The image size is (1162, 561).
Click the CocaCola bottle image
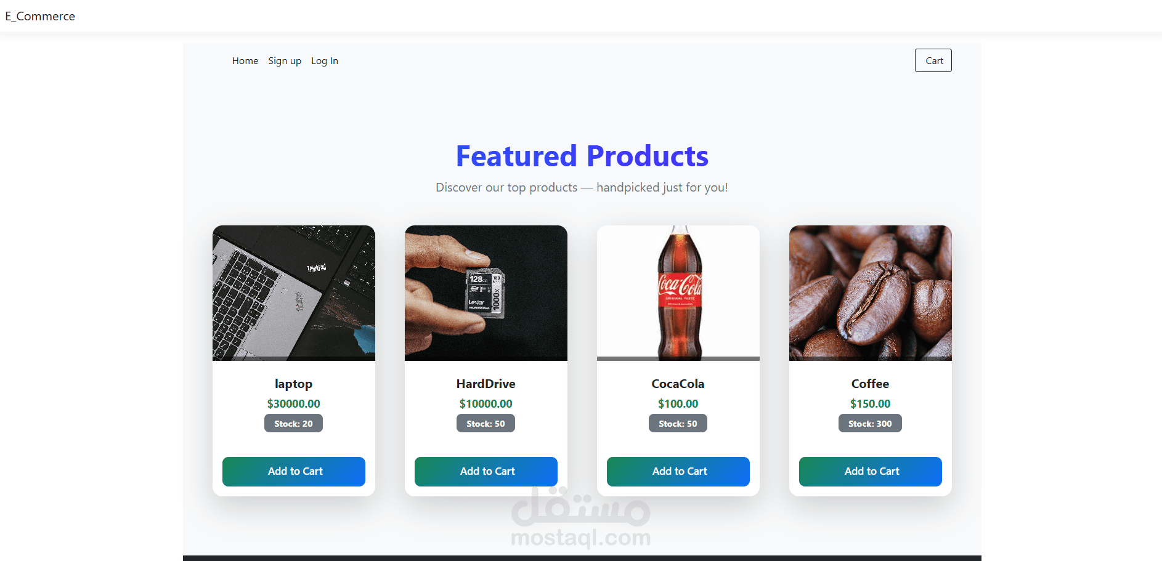tap(678, 293)
